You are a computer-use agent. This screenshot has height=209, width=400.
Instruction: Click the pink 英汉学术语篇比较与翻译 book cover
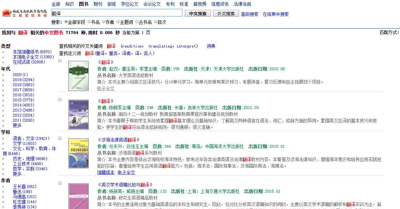coord(78,196)
